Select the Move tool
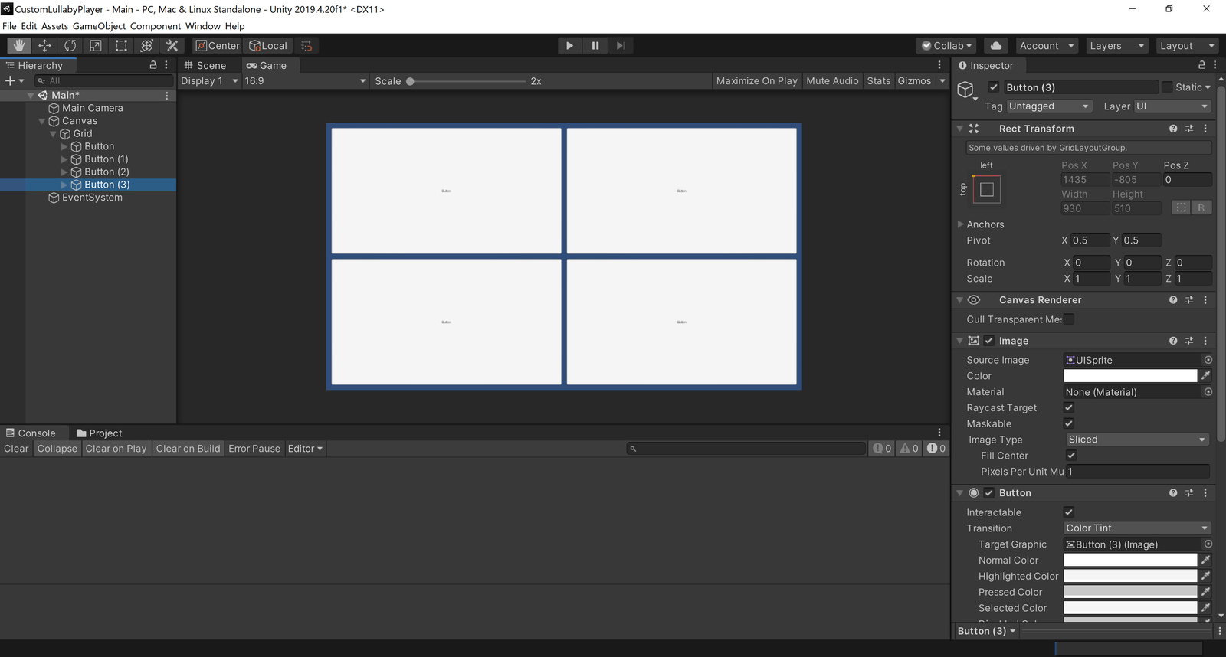Image resolution: width=1226 pixels, height=657 pixels. click(x=44, y=46)
